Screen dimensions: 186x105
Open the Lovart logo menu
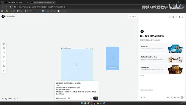click(3, 16)
